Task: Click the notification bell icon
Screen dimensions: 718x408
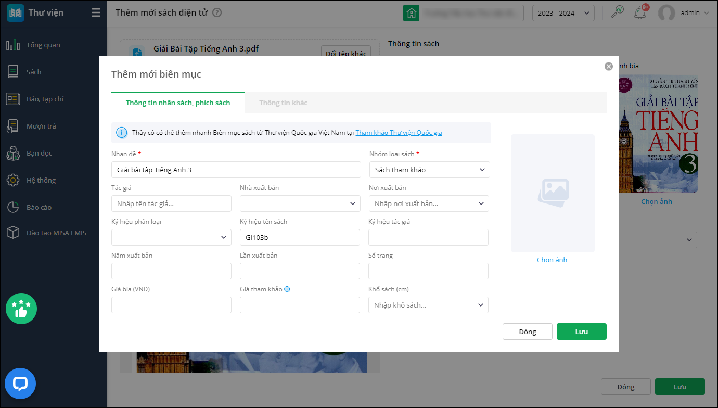Action: 640,13
